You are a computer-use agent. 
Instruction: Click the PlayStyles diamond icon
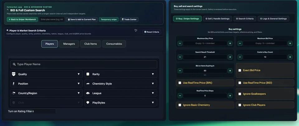[88, 103]
